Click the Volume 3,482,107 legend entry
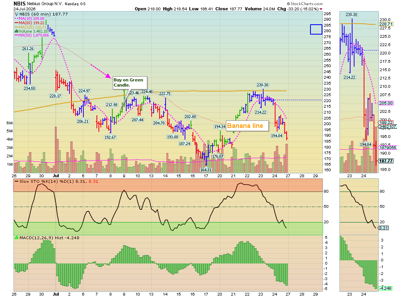Image resolution: width=397 pixels, height=298 pixels. pos(32,31)
